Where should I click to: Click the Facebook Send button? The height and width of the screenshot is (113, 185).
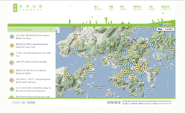tap(31, 102)
